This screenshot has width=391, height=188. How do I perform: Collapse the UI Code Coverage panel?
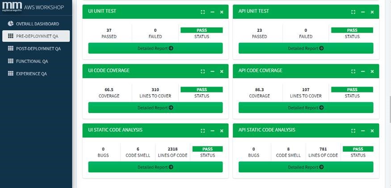pos(212,71)
